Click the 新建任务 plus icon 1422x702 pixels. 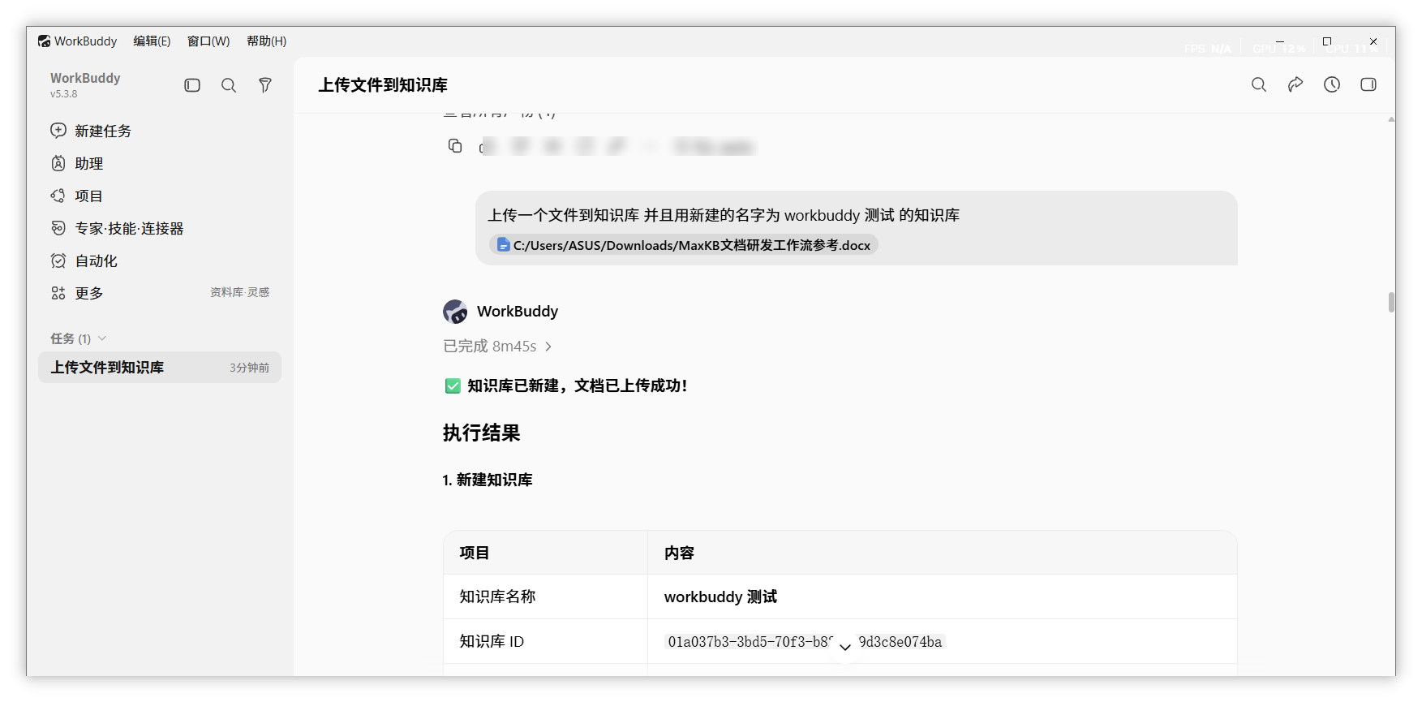[58, 131]
